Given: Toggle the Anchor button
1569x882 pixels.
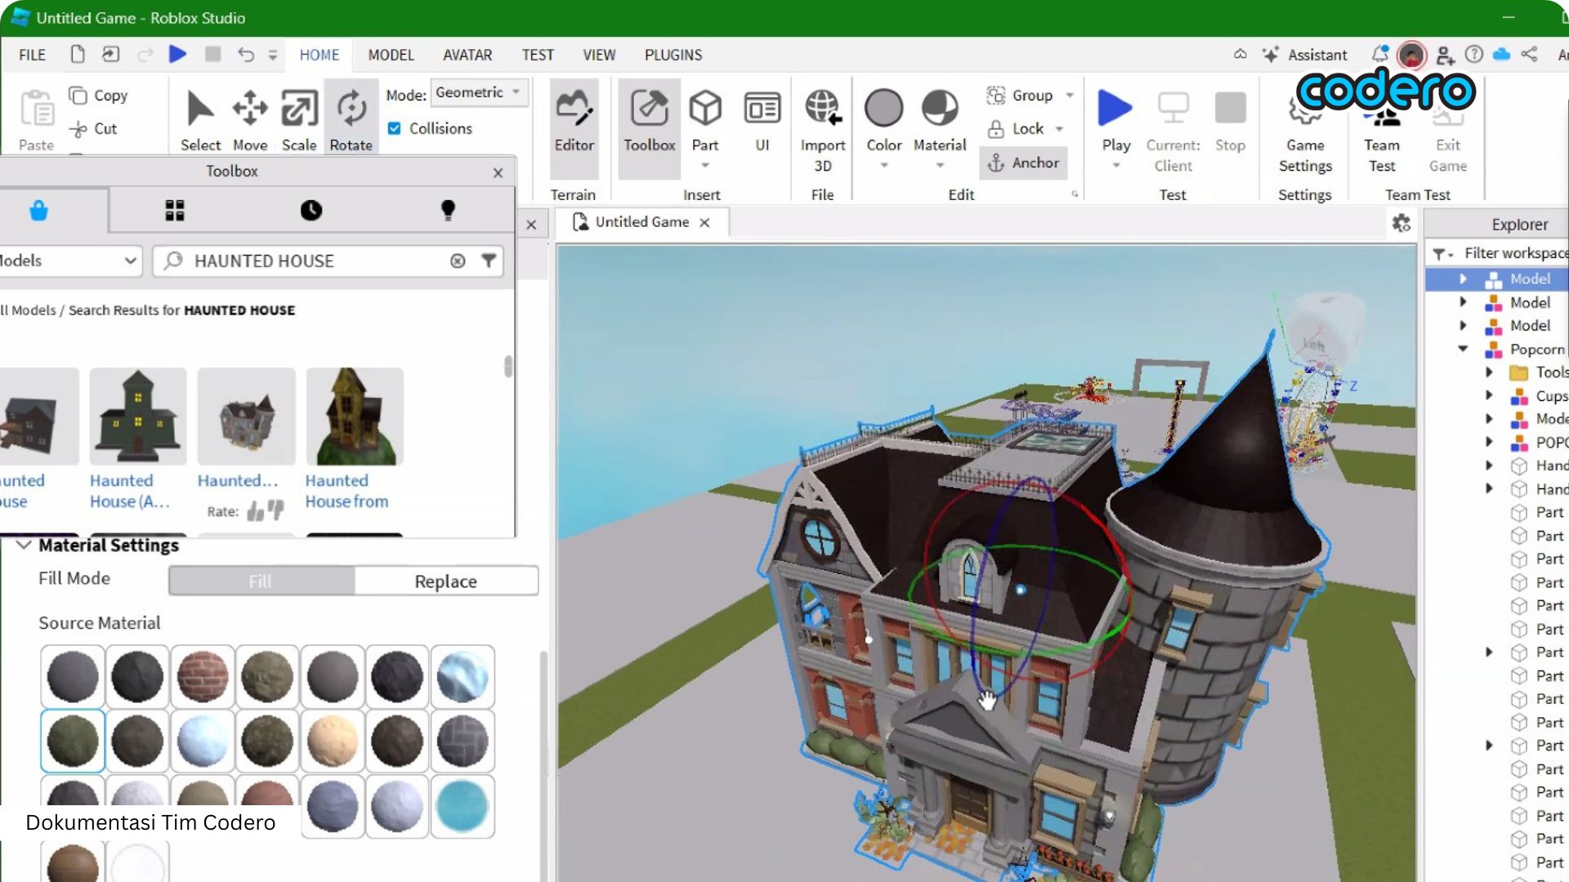Looking at the screenshot, I should tap(1023, 163).
